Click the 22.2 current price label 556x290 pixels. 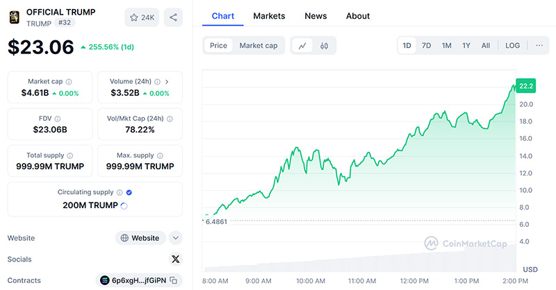tap(526, 86)
